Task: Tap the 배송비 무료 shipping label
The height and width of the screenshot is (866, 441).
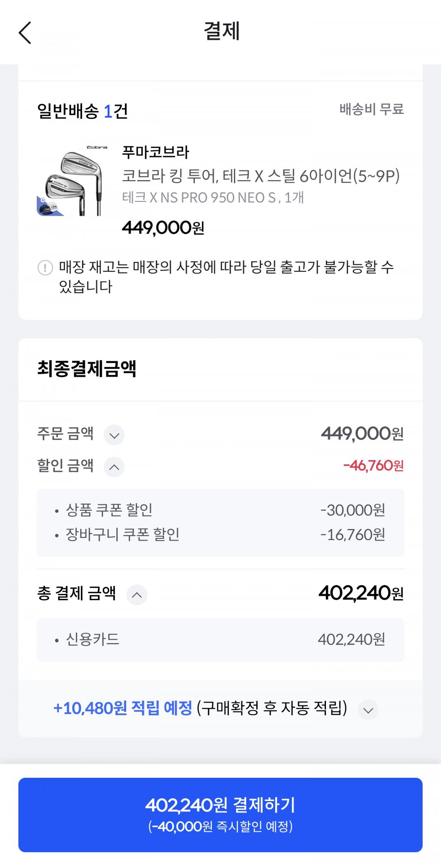Action: 371,109
